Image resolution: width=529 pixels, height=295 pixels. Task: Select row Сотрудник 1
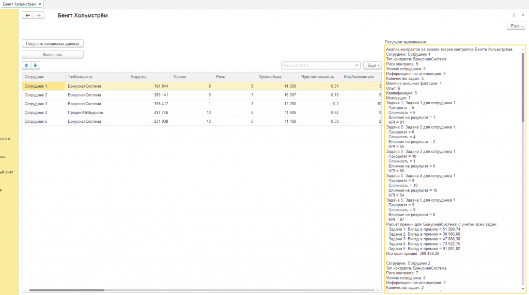[x=202, y=86]
